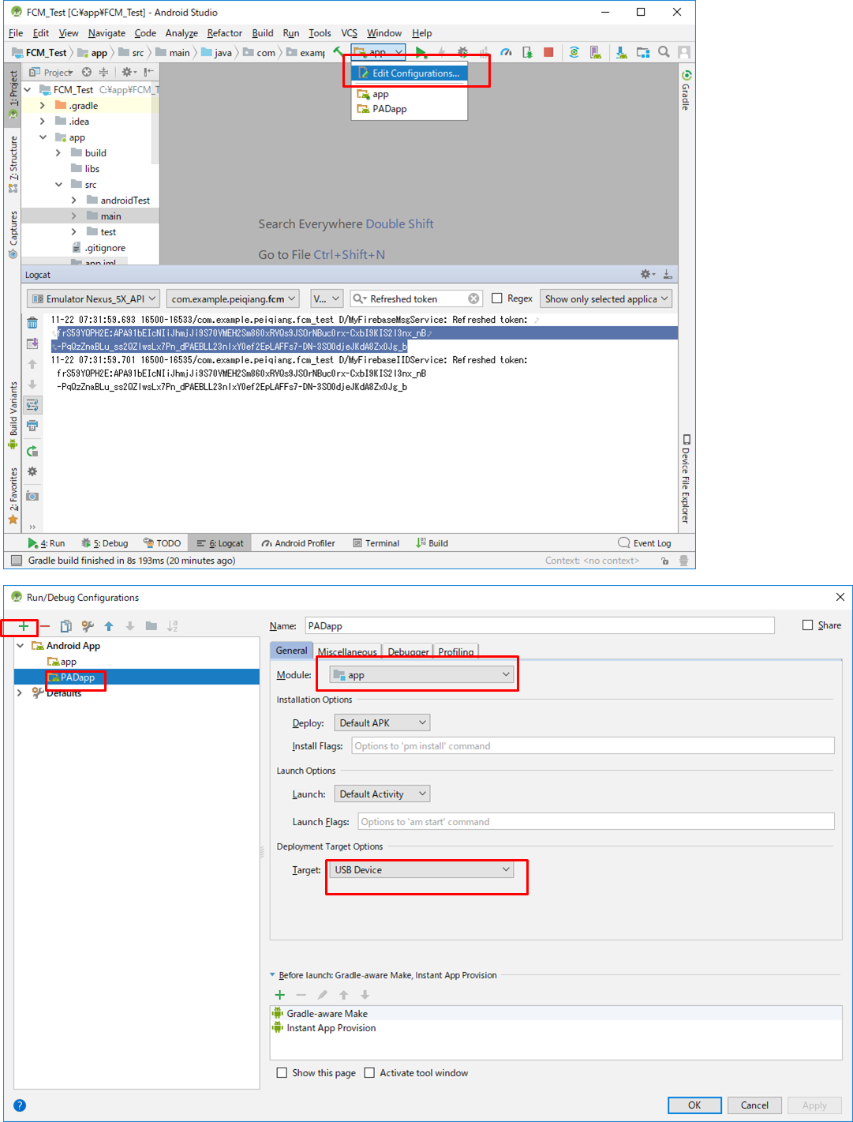The height and width of the screenshot is (1122, 853).
Task: Hide the Logcat panel with hide icon
Action: click(x=668, y=274)
